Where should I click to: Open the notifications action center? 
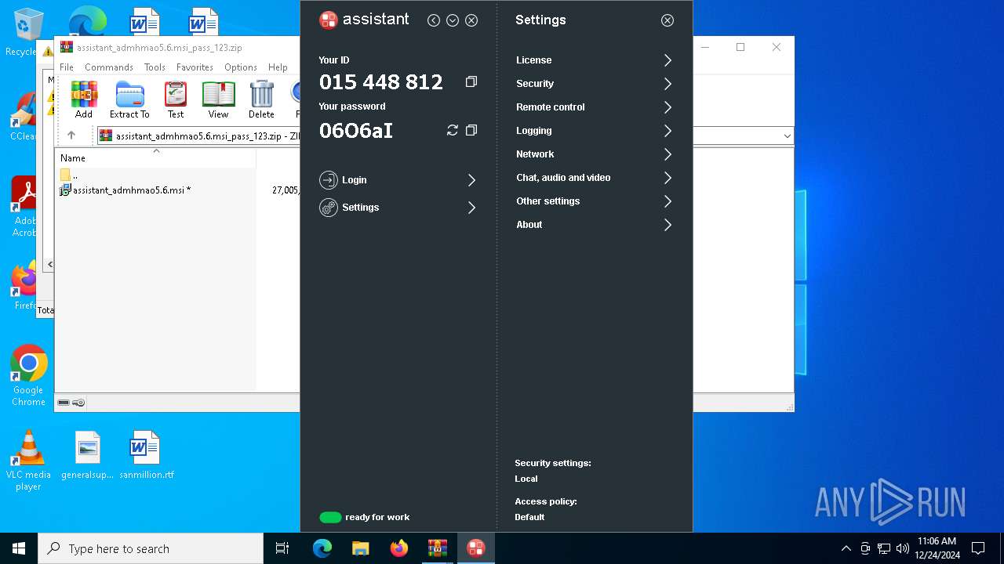pos(978,548)
